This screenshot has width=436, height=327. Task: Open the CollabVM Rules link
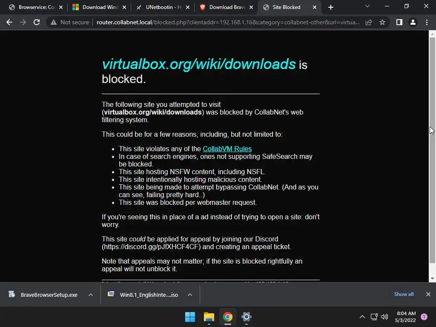[x=227, y=149]
